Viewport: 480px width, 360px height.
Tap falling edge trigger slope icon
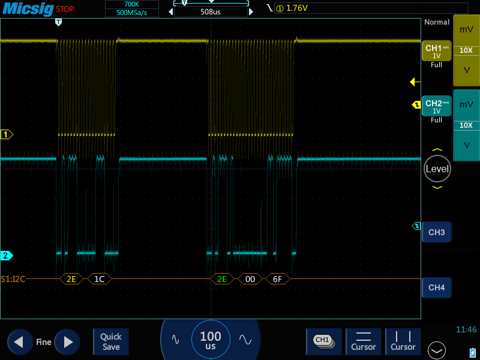coord(269,8)
